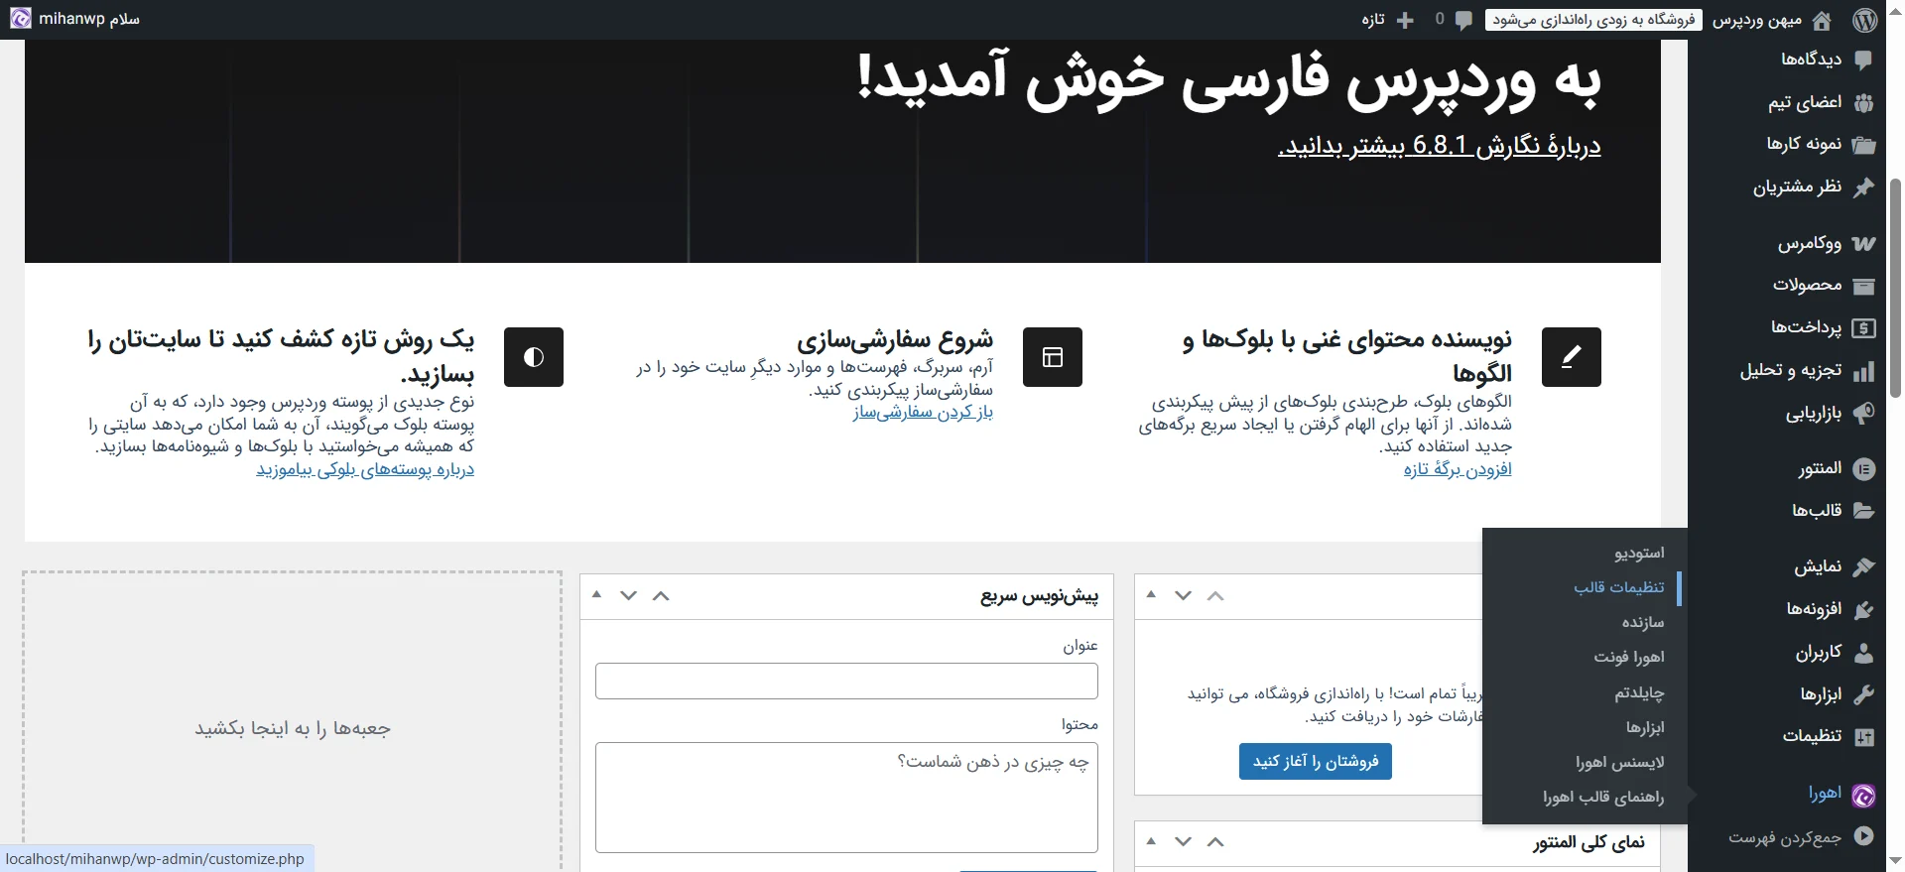Click the اعضای تیم group icon

coord(1863,102)
